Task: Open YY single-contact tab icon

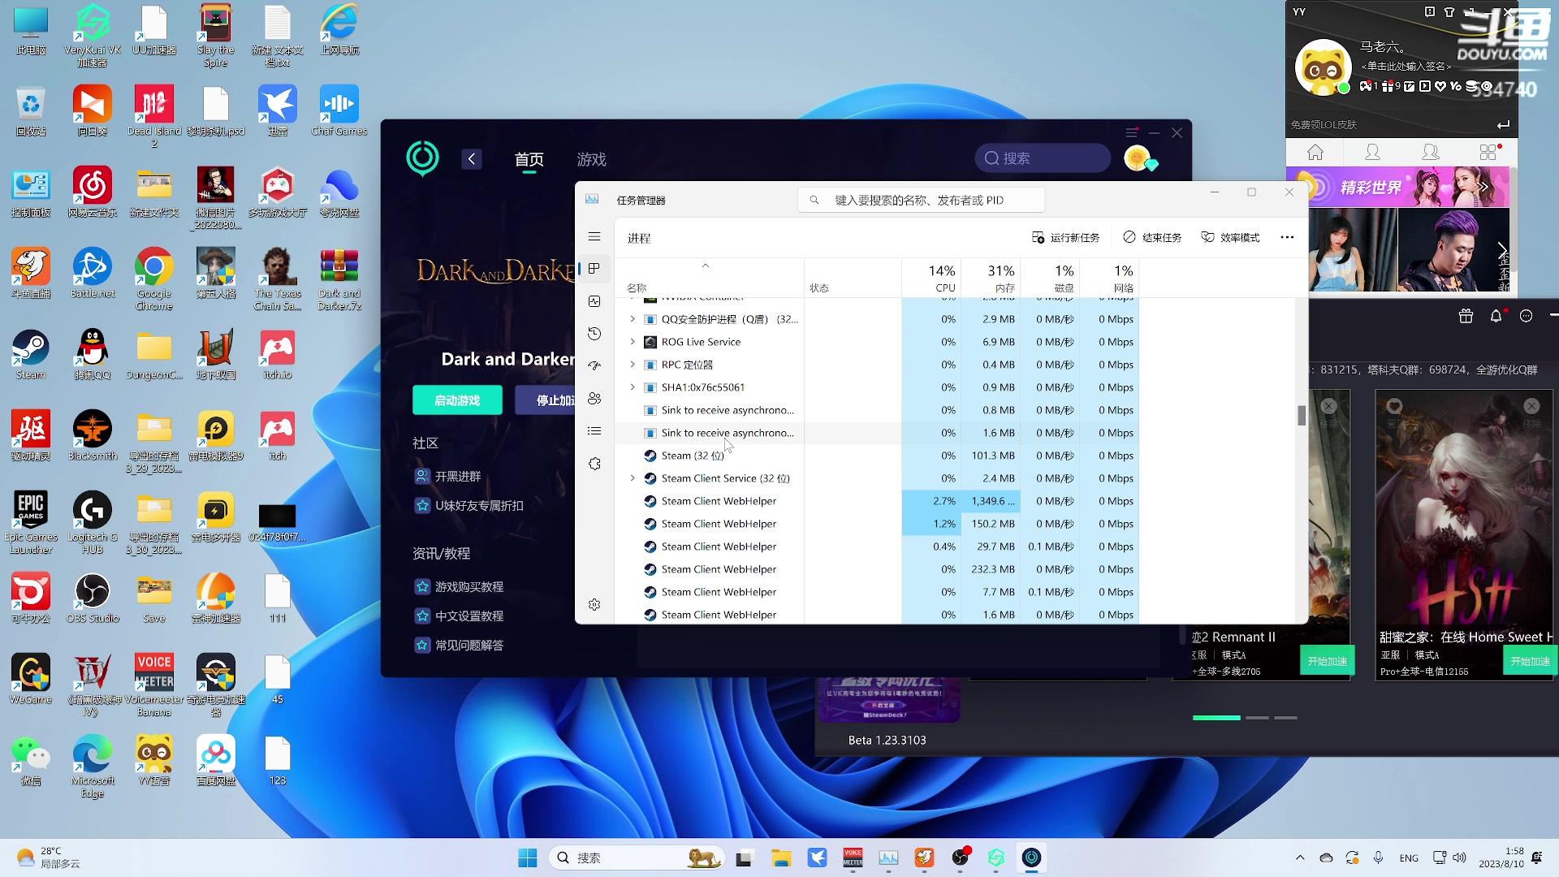Action: pos(1373,152)
